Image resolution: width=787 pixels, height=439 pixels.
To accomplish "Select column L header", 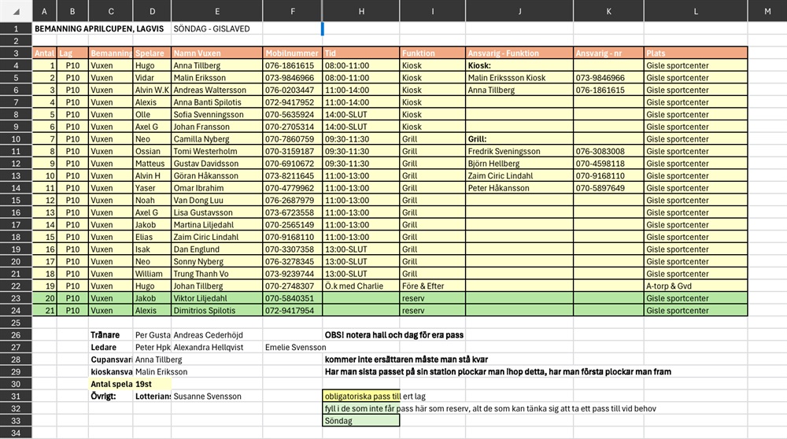I will [x=696, y=10].
